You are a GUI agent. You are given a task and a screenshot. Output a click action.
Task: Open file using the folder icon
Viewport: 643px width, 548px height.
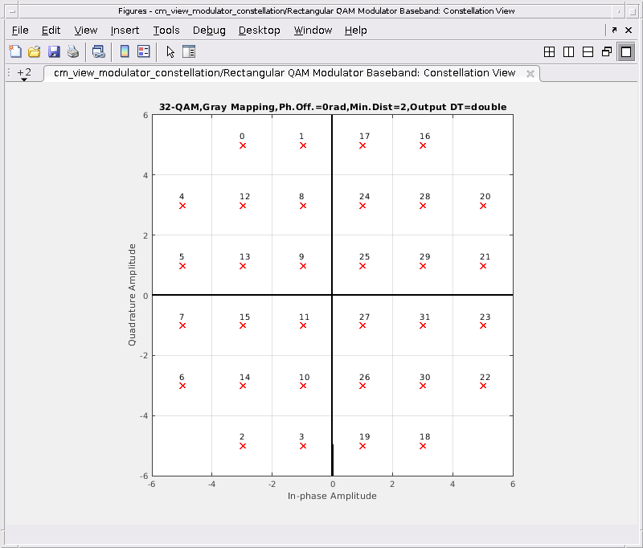click(x=35, y=51)
